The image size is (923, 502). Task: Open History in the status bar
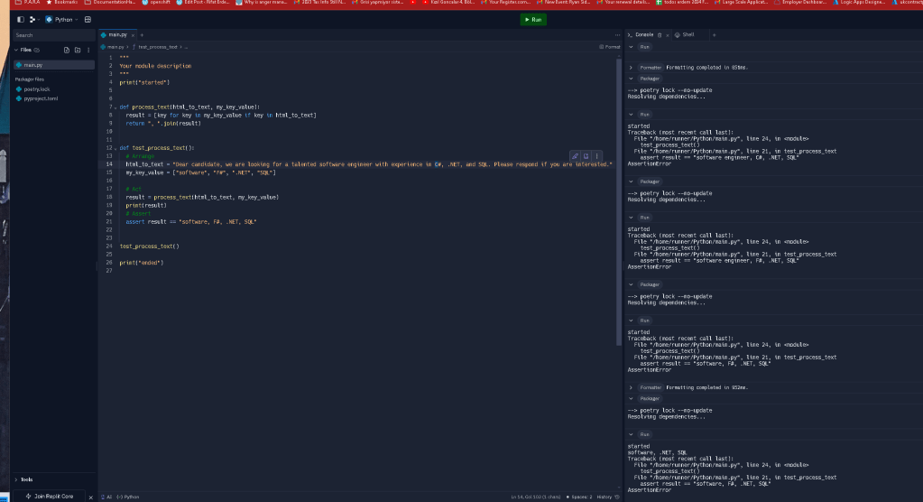click(608, 497)
